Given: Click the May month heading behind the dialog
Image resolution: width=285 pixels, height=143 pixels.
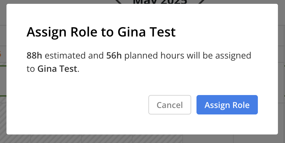Looking at the screenshot, I should [160, 2].
